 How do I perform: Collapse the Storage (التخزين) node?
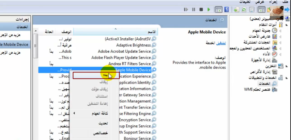click(287, 66)
